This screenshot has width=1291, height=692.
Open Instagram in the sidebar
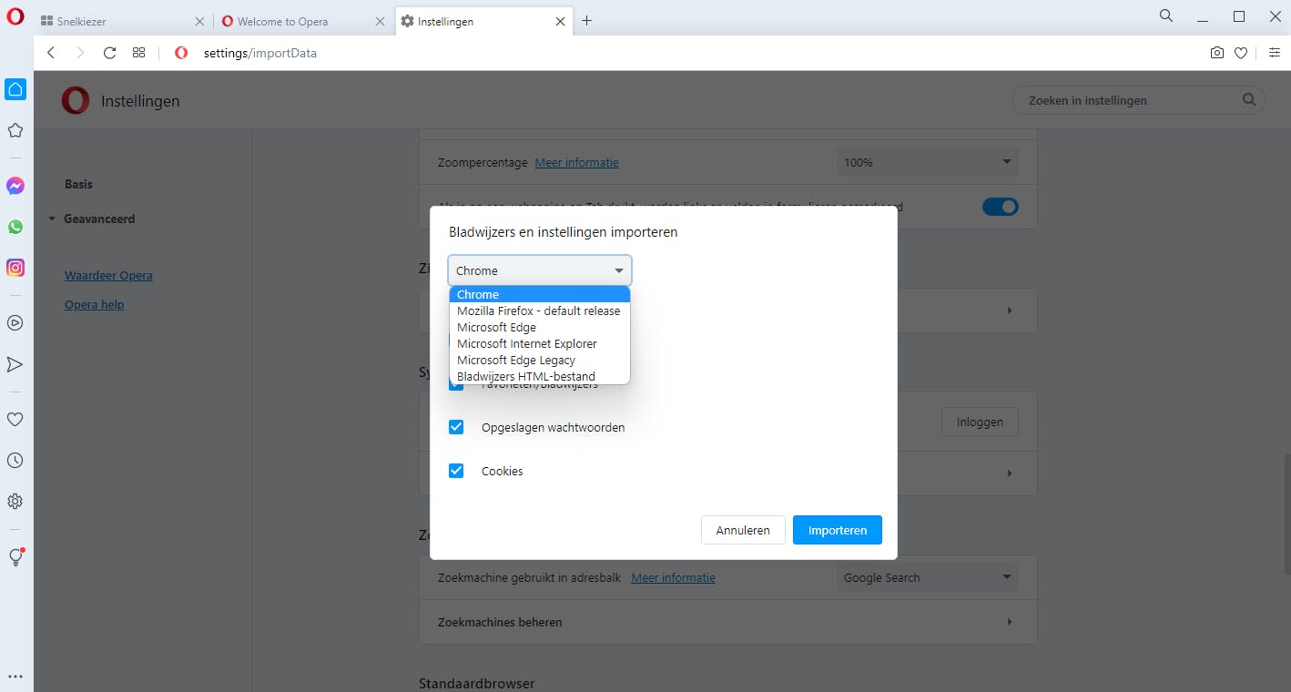tap(15, 268)
